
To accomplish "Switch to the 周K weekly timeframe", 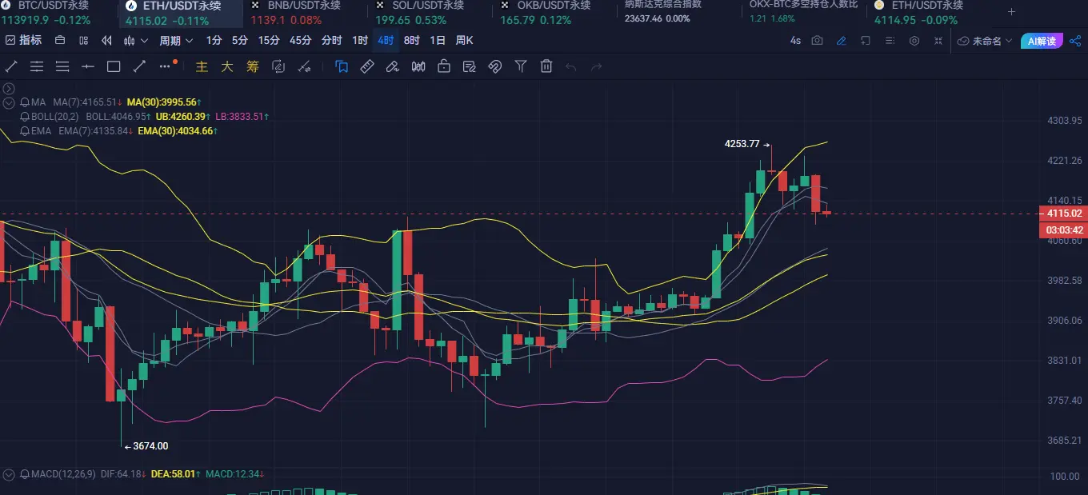I will [464, 40].
